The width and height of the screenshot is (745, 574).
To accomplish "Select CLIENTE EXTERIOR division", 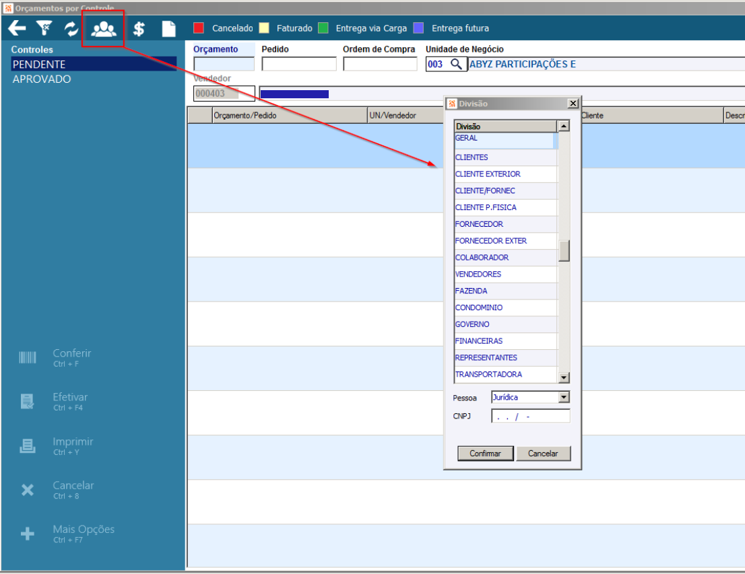I will 505,174.
